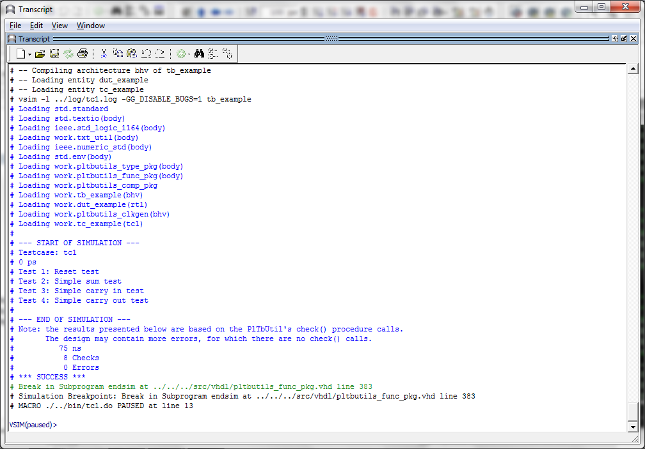645x449 pixels.
Task: Click the New file toolbar icon
Action: point(20,54)
